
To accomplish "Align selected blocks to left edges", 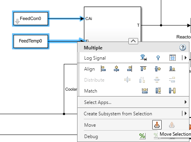I will 103,69.
